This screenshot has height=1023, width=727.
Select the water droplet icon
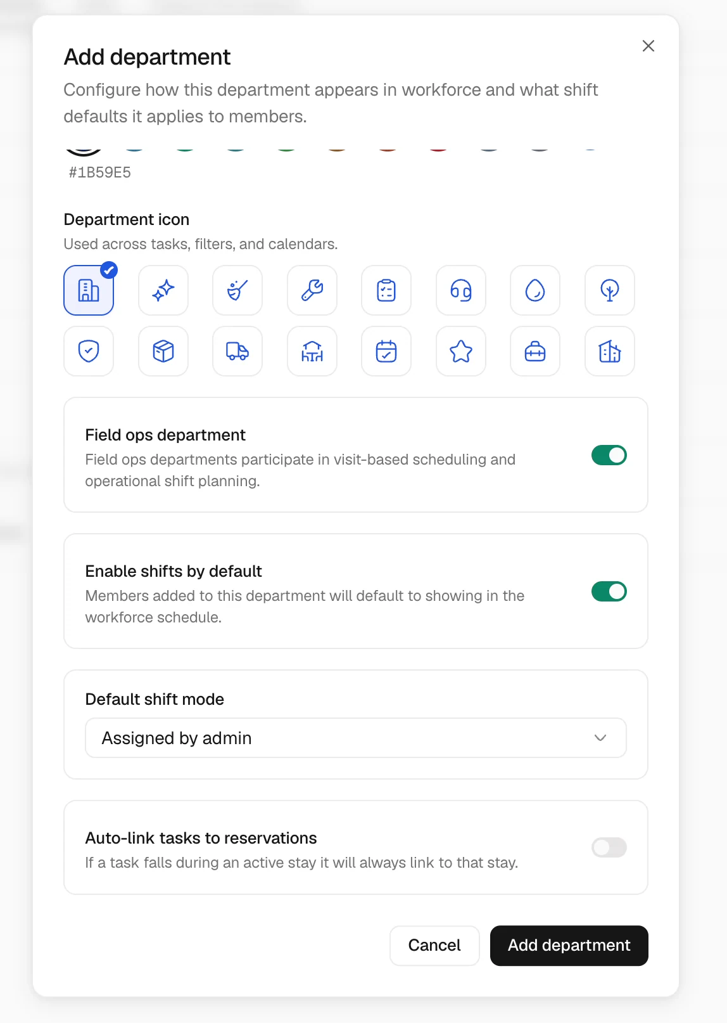535,290
